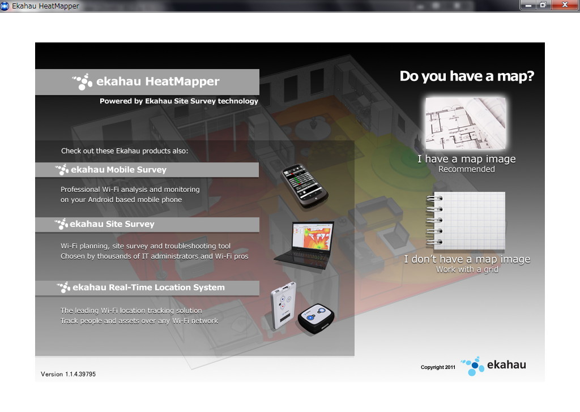Viewport: 580px width, 412px height.
Task: Minimize the Ekahau HeatMapper window
Action: tap(528, 5)
